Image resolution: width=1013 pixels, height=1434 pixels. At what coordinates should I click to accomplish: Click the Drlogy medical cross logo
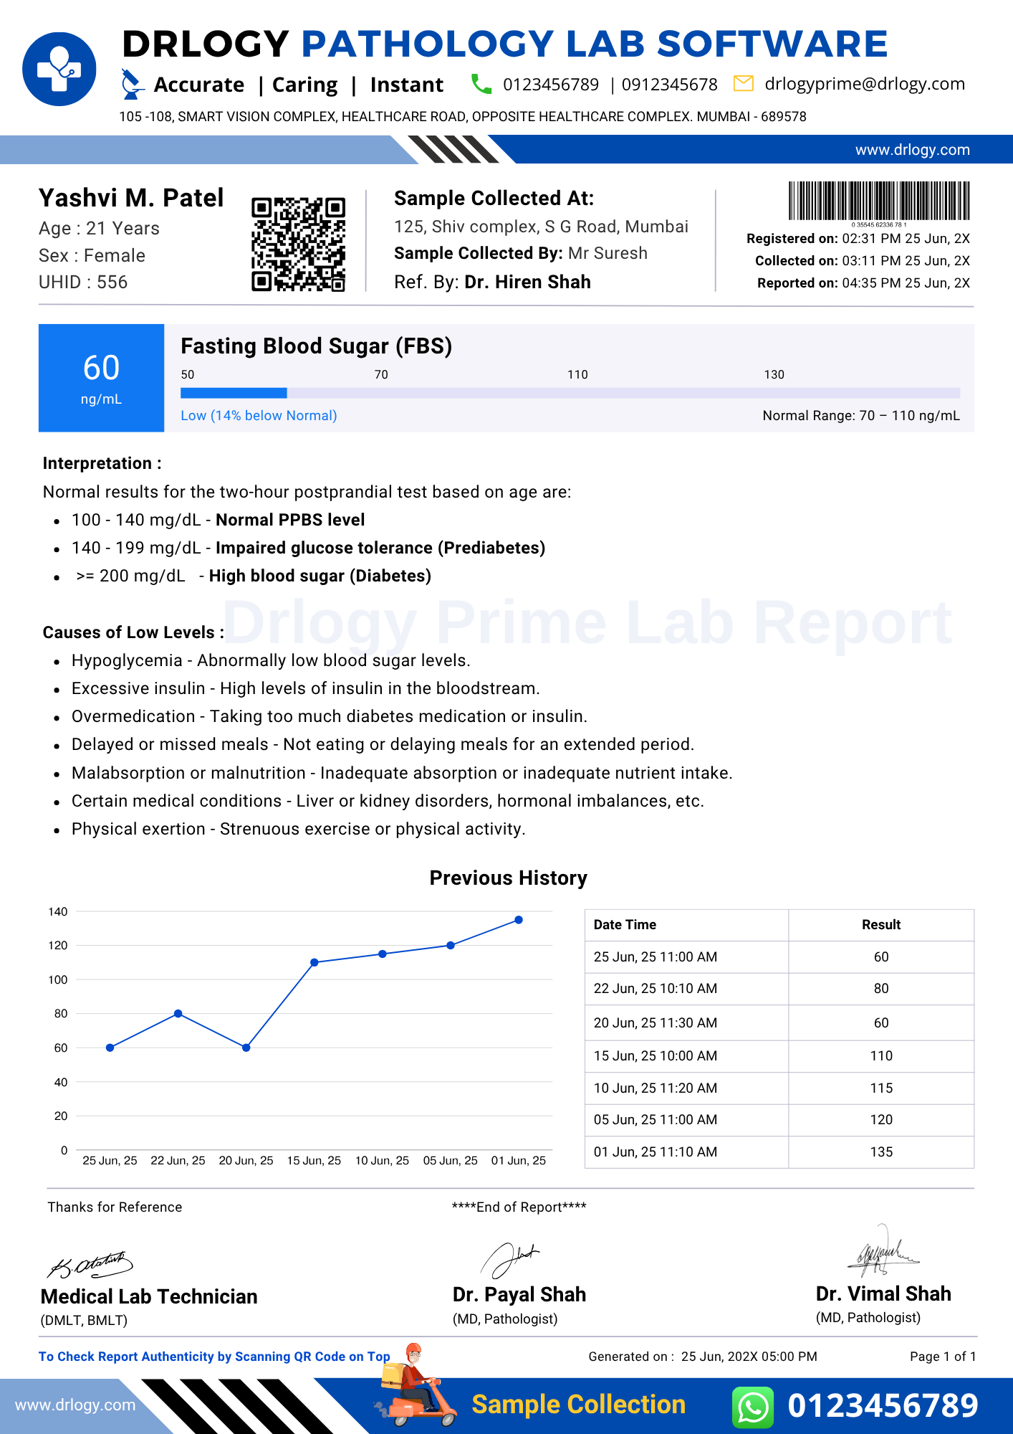pyautogui.click(x=59, y=69)
